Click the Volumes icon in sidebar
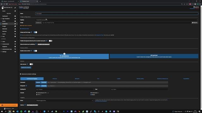This screenshot has height=113, width=202. [15, 31]
